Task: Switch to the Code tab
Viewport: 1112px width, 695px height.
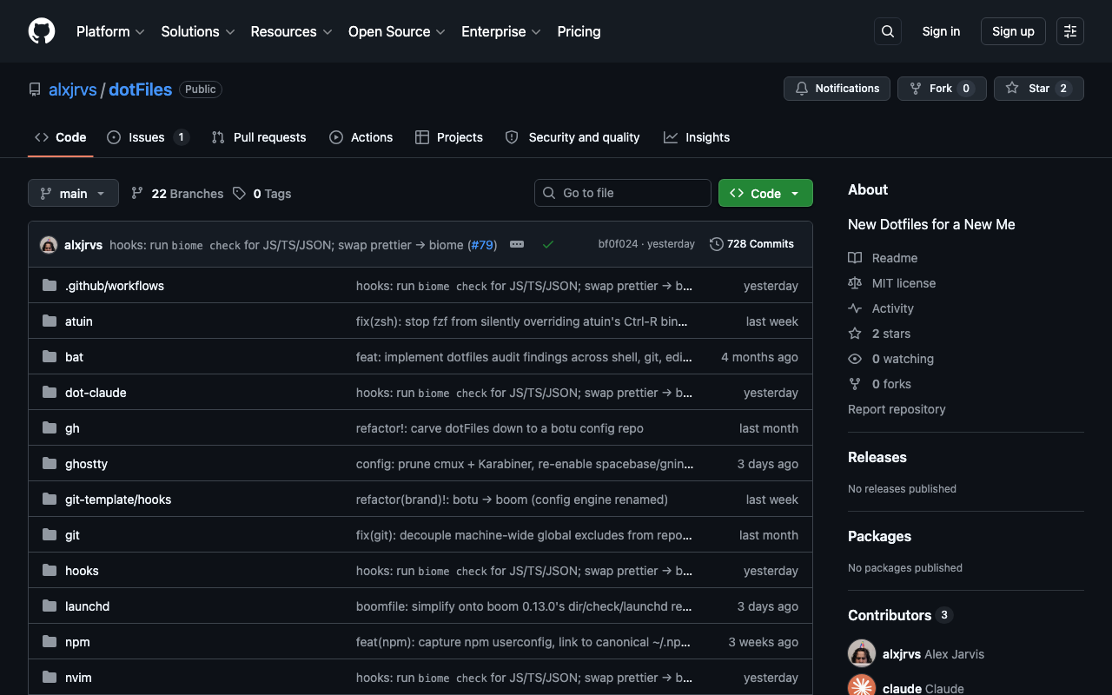Action: click(x=61, y=137)
